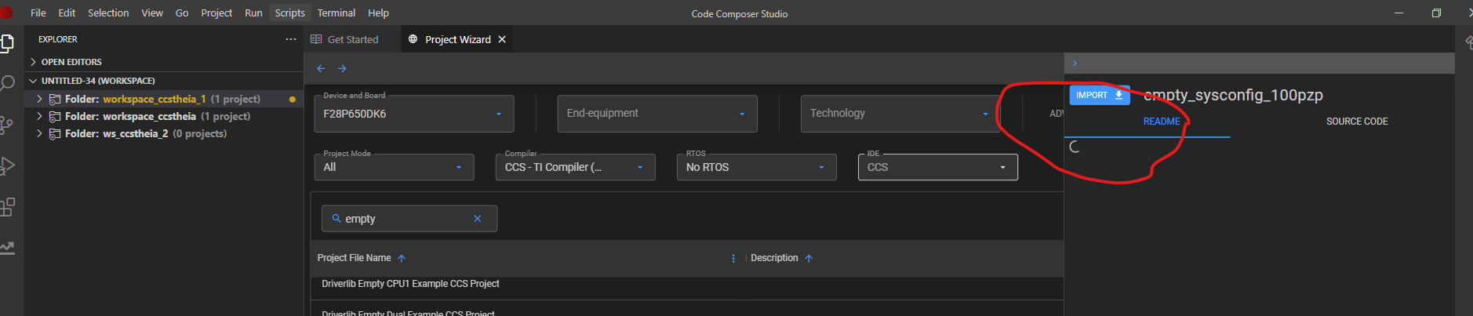Click the search magnifier in filter box
This screenshot has height=316, width=1473.
click(x=336, y=219)
